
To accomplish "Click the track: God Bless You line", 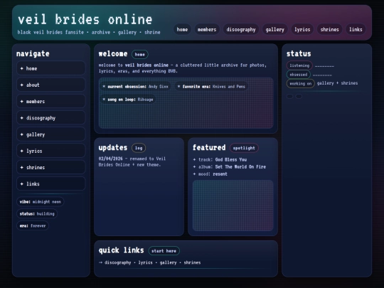I will click(x=220, y=160).
